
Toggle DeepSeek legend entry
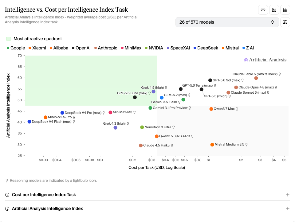click(206, 48)
